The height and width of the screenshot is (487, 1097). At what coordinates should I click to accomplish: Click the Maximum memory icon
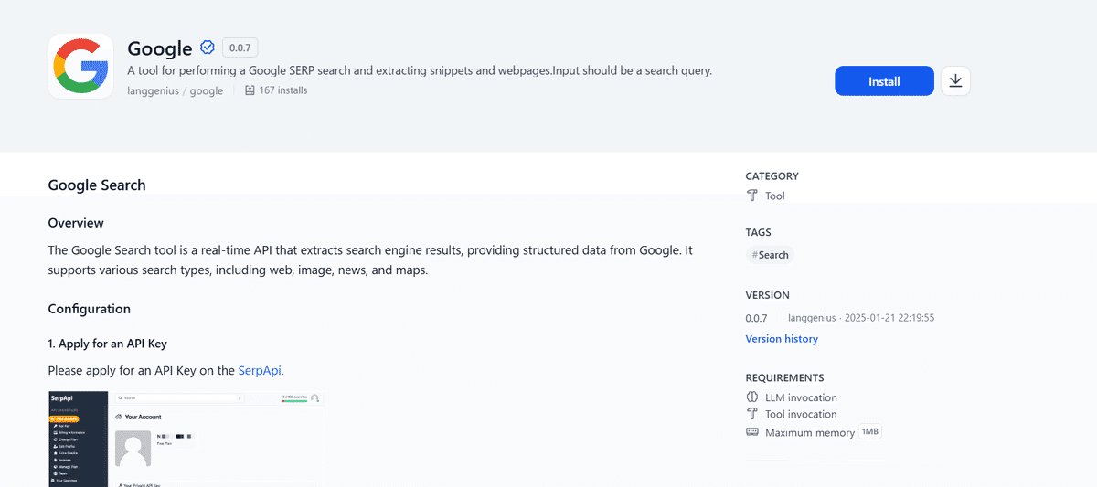pyautogui.click(x=752, y=432)
